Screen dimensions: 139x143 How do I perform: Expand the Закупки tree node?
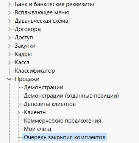9,46
